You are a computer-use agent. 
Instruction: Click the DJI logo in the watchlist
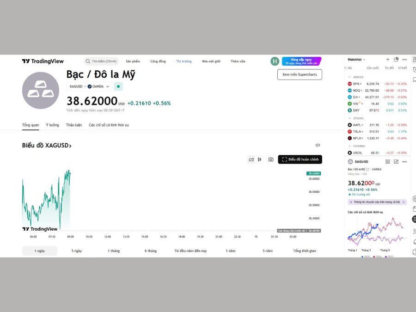(350, 97)
